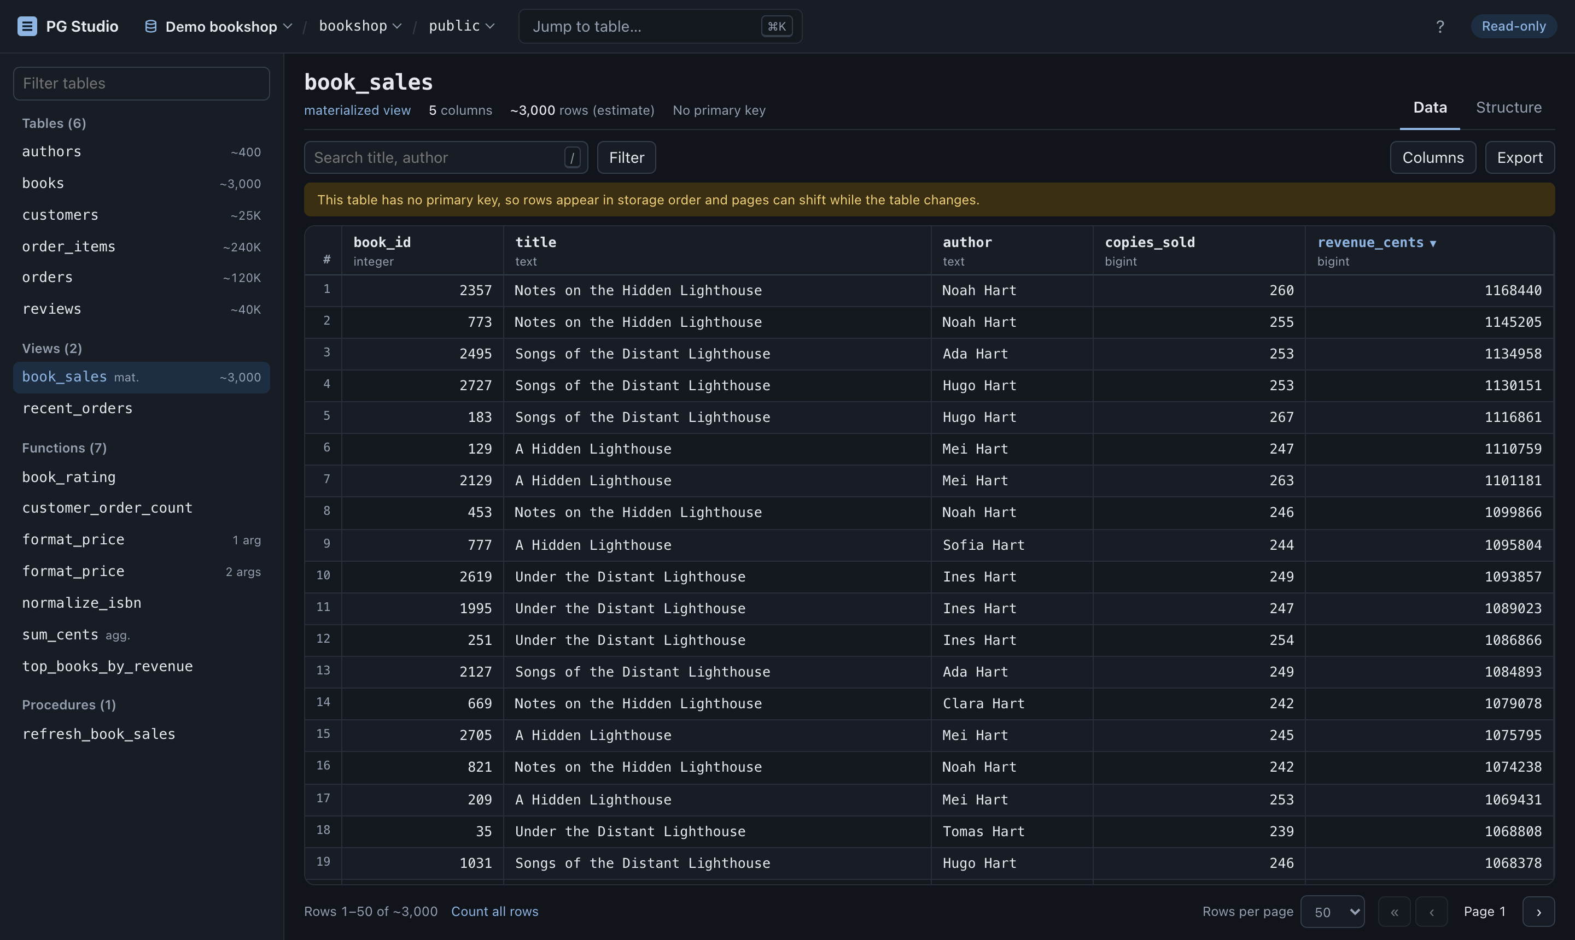
Task: Open the books table
Action: tap(141, 183)
